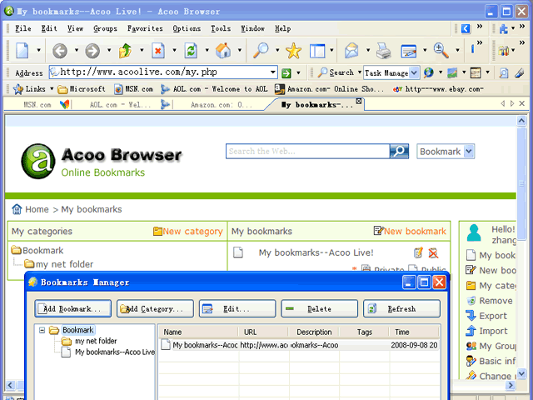This screenshot has width=533, height=400.
Task: Click the Up level green arrow icon
Action: point(125,51)
